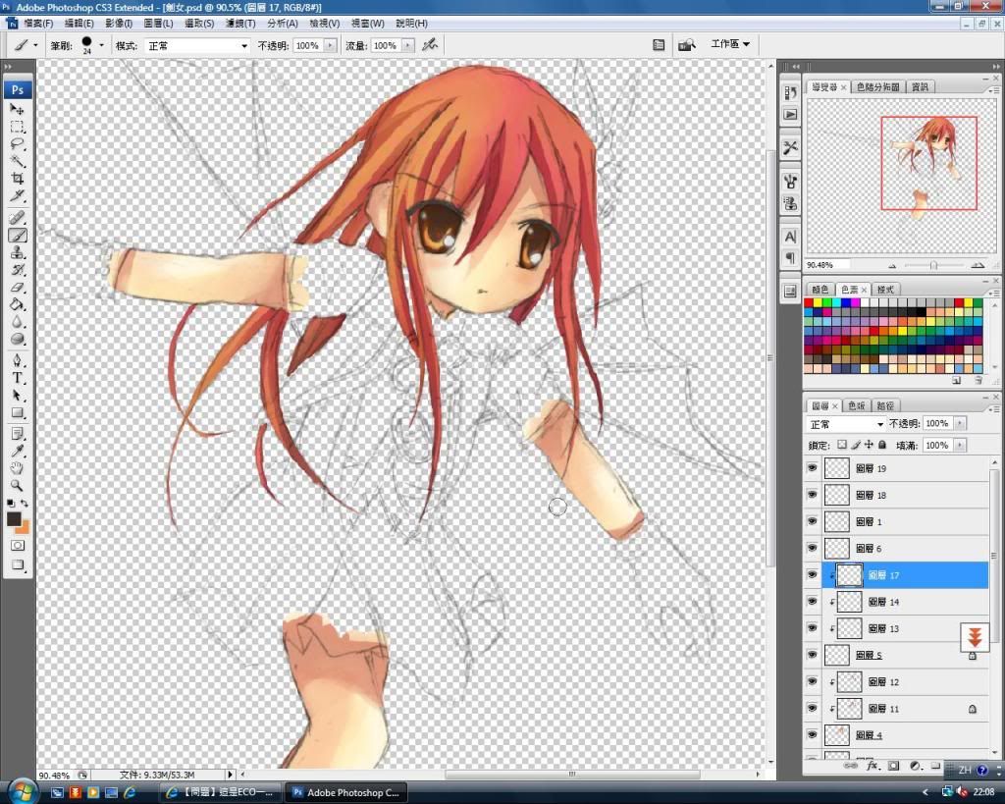Open the layer blend mode dropdown
Screen dimensions: 1005x804
(846, 424)
